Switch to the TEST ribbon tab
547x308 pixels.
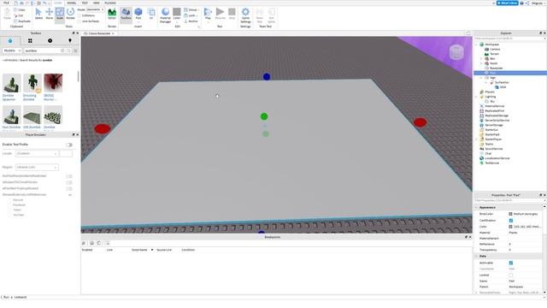pos(85,3)
